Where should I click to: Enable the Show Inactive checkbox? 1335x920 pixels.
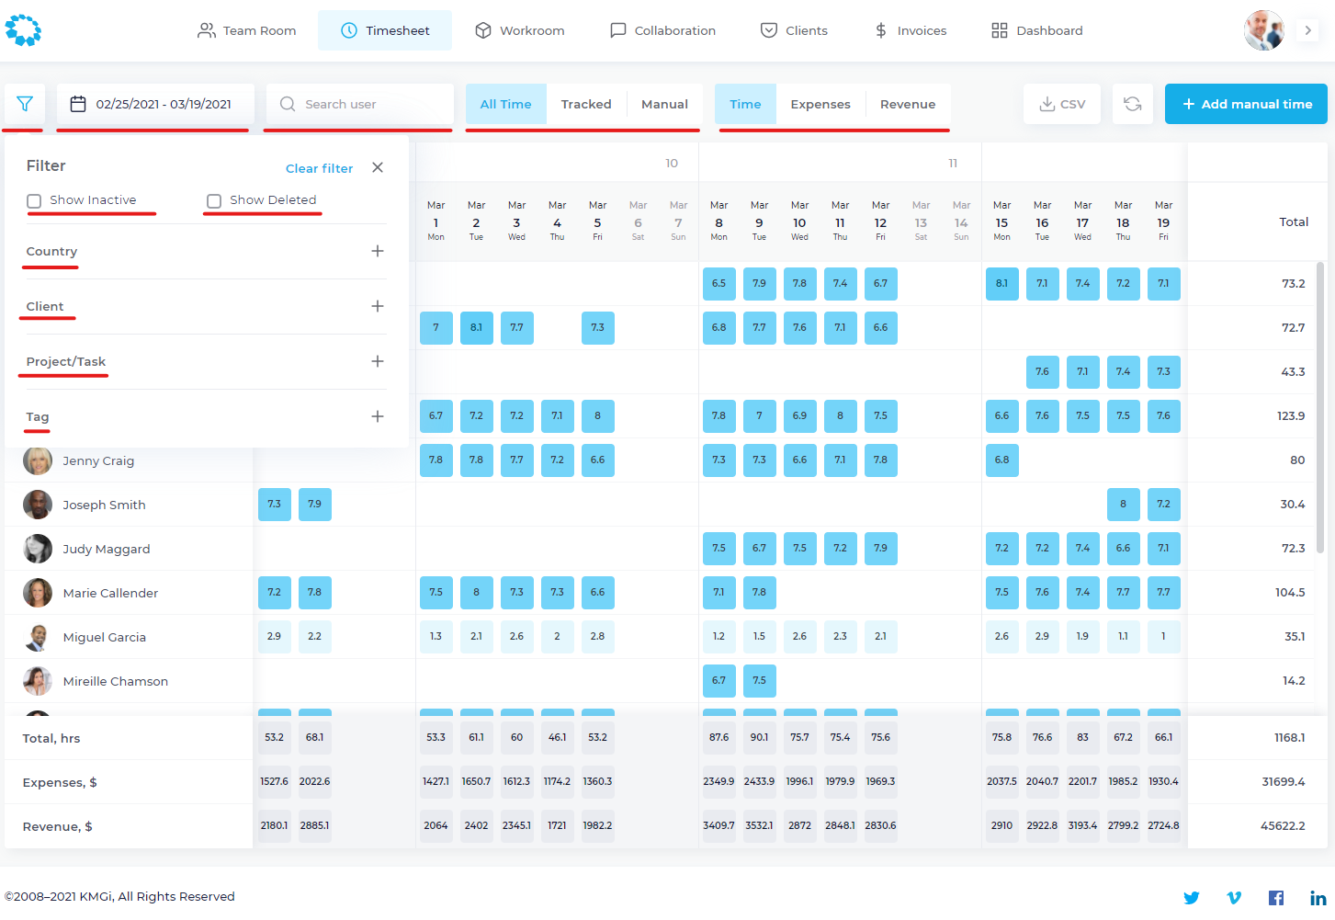[34, 200]
